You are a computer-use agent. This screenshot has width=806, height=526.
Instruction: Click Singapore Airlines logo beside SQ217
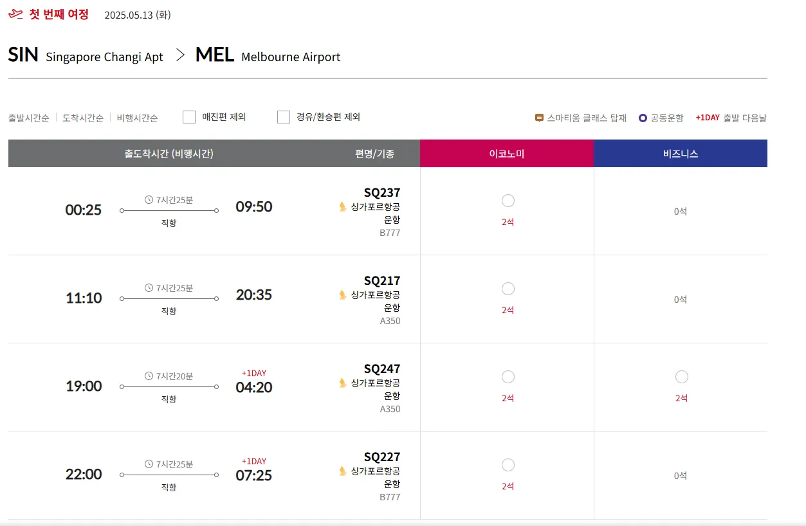pos(343,295)
